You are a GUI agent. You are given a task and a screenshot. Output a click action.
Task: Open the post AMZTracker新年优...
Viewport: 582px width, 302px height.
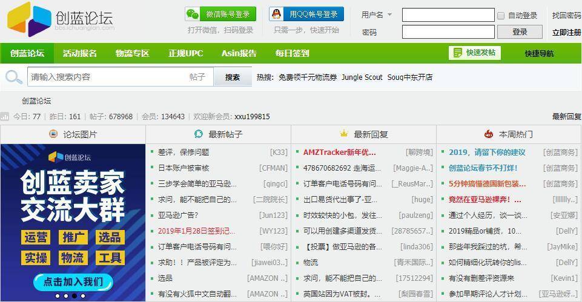[x=340, y=152]
